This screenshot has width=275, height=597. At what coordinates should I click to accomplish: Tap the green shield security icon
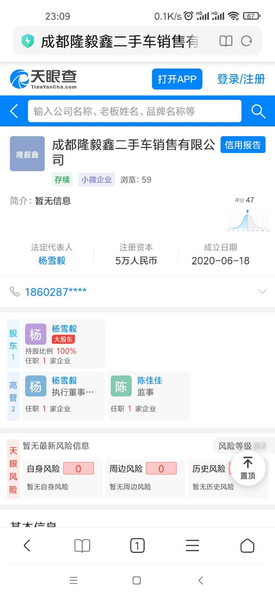pyautogui.click(x=28, y=41)
